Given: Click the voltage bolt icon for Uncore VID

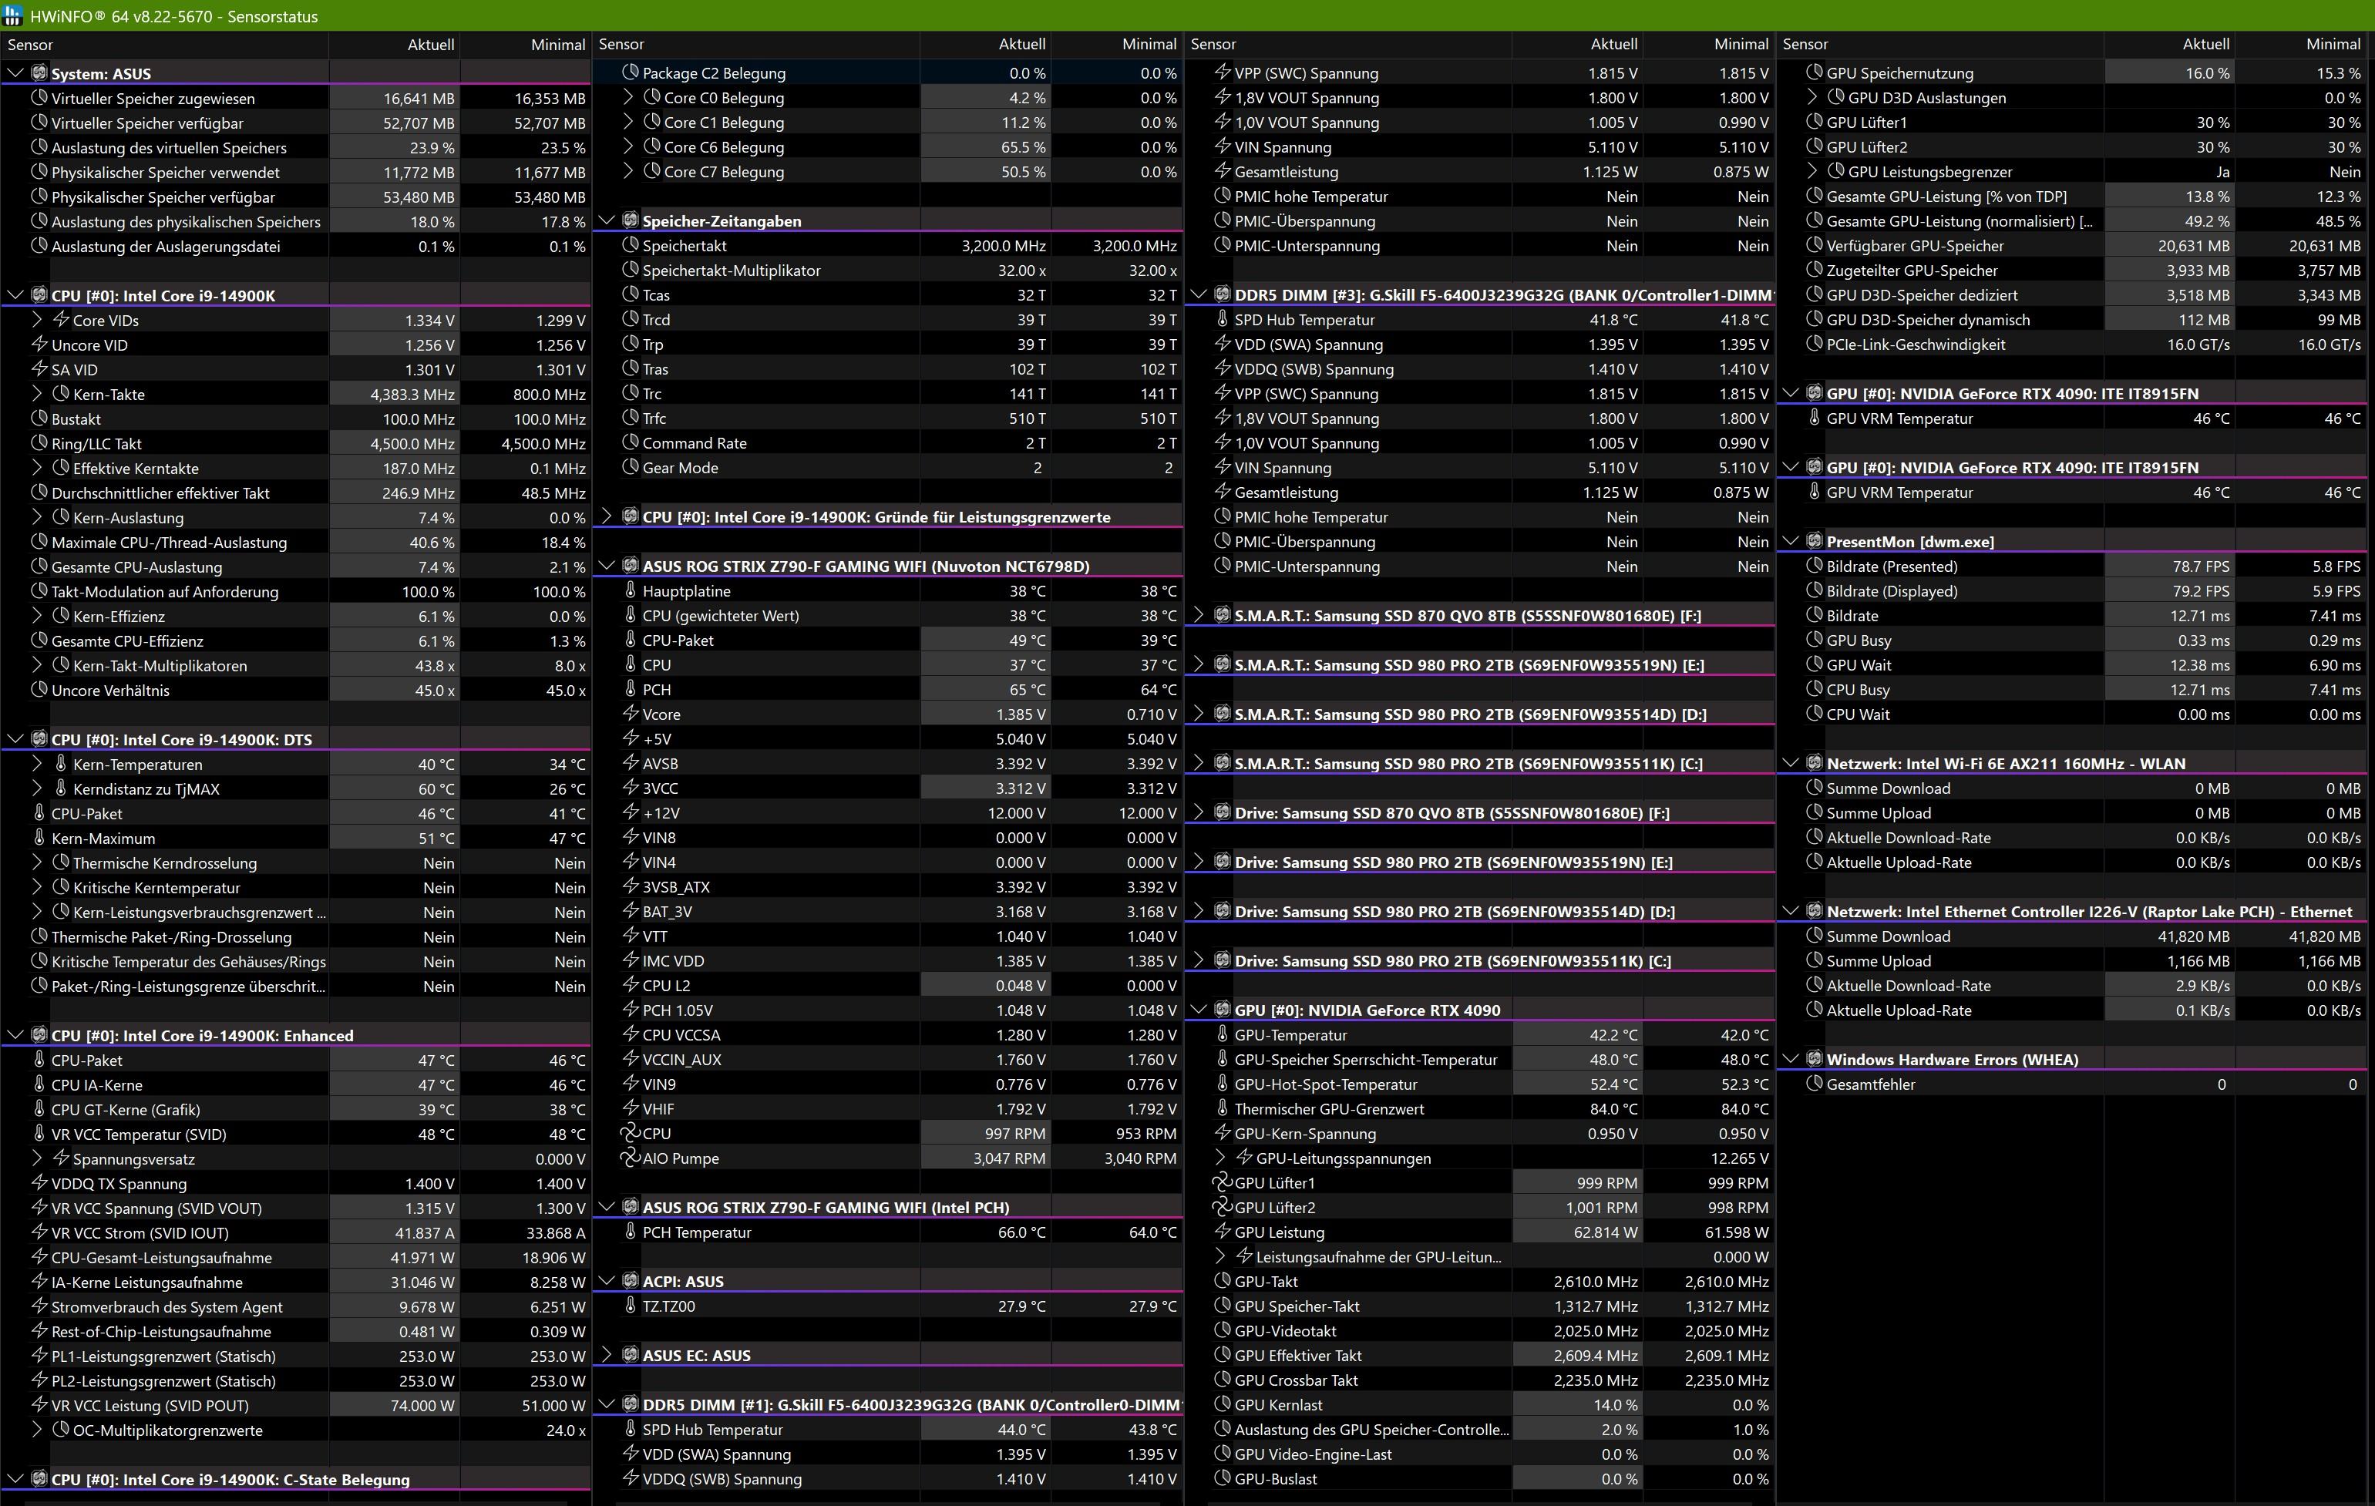Looking at the screenshot, I should [x=39, y=345].
